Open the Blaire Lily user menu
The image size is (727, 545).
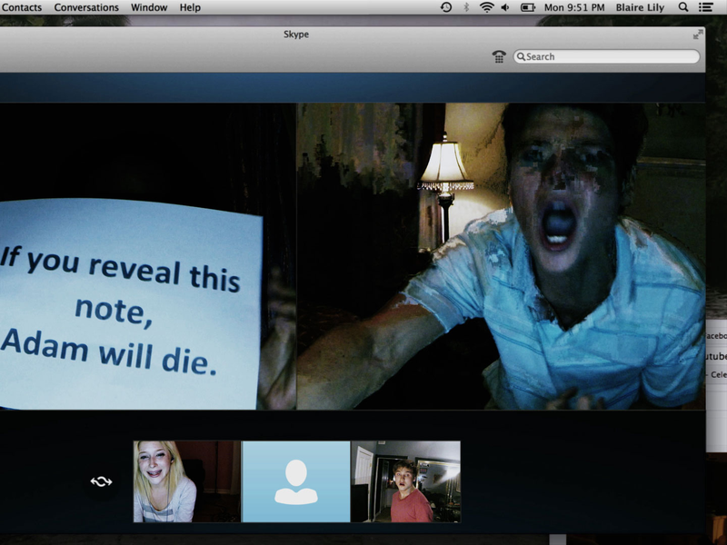coord(640,7)
